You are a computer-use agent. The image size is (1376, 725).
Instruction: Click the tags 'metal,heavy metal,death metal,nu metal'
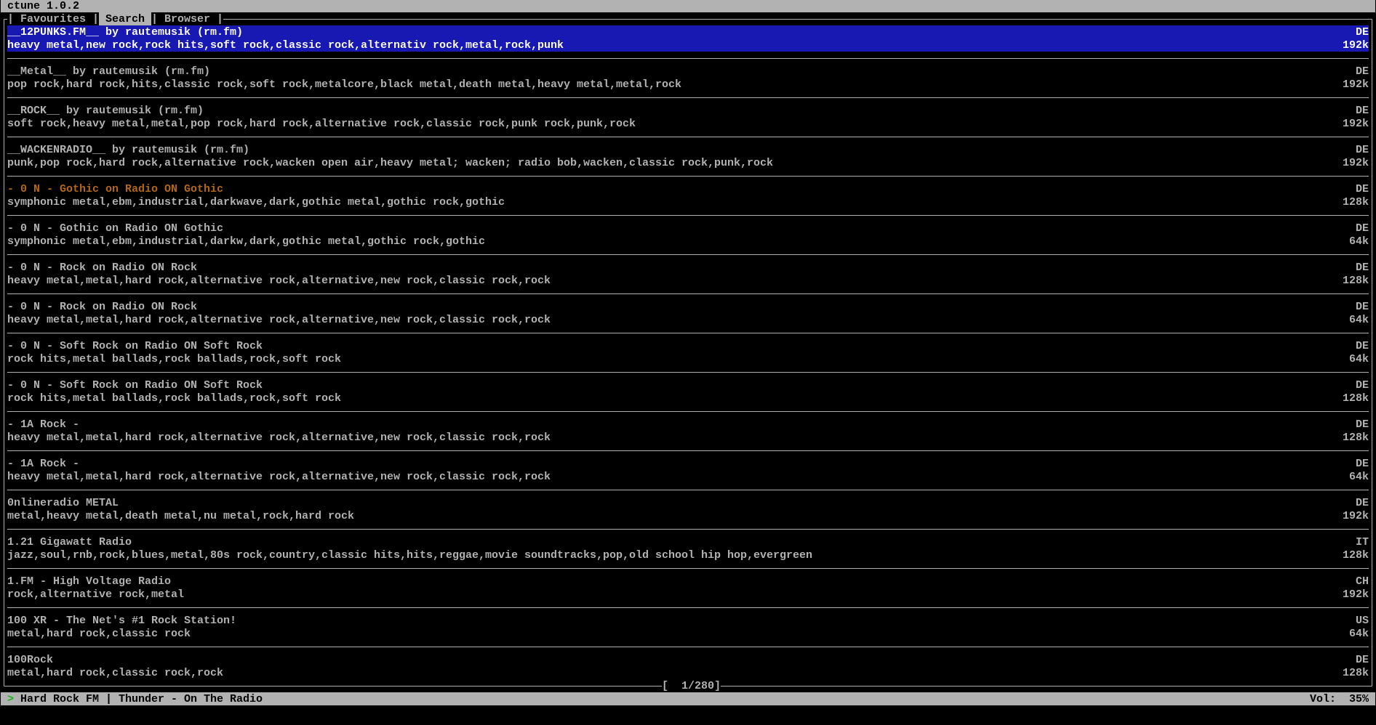pyautogui.click(x=180, y=516)
